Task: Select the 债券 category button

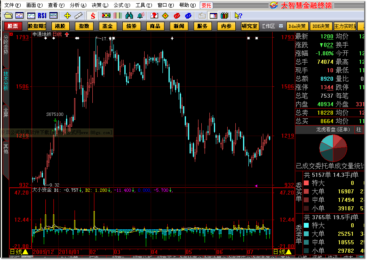Action: pyautogui.click(x=132, y=26)
